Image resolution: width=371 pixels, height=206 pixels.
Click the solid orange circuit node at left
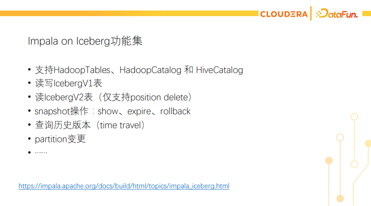(x=329, y=161)
